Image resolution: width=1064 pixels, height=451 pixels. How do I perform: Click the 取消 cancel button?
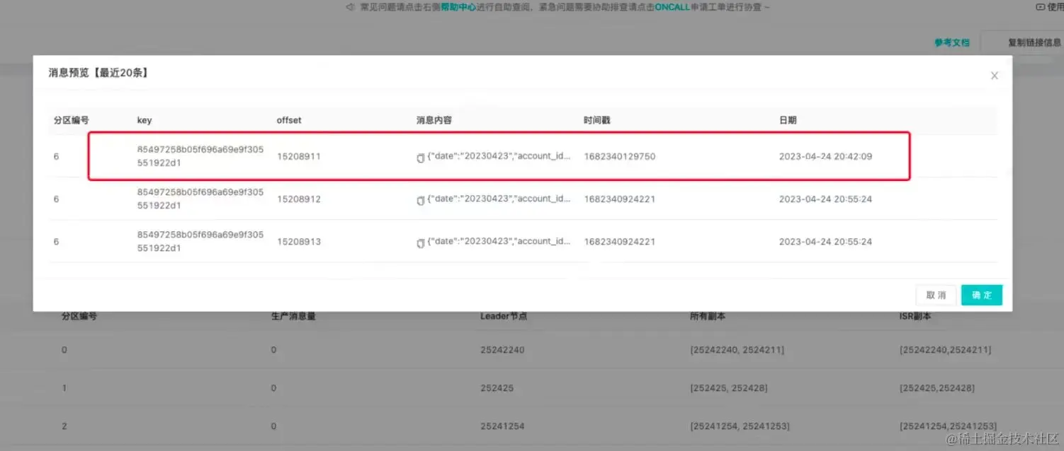tap(936, 295)
